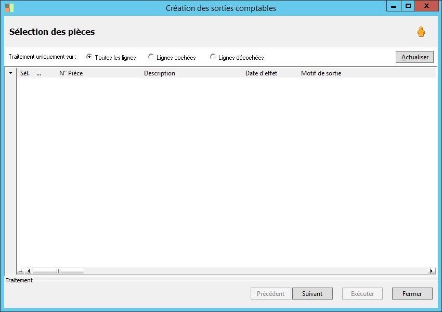Open the grid options dropdown arrow
This screenshot has height=312, width=442.
pyautogui.click(x=11, y=73)
